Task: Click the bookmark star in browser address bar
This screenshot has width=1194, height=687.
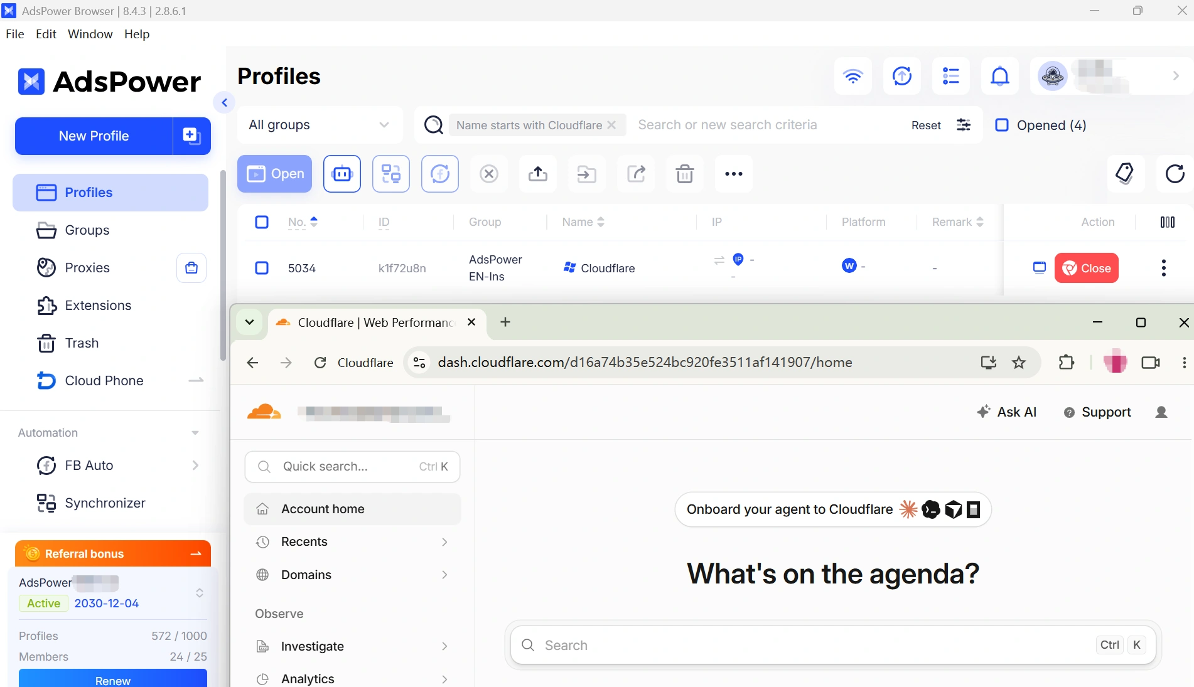Action: click(x=1019, y=362)
